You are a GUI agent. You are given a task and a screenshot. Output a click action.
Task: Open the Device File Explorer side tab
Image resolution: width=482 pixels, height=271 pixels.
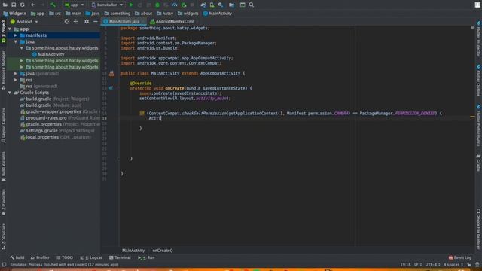coord(479,229)
